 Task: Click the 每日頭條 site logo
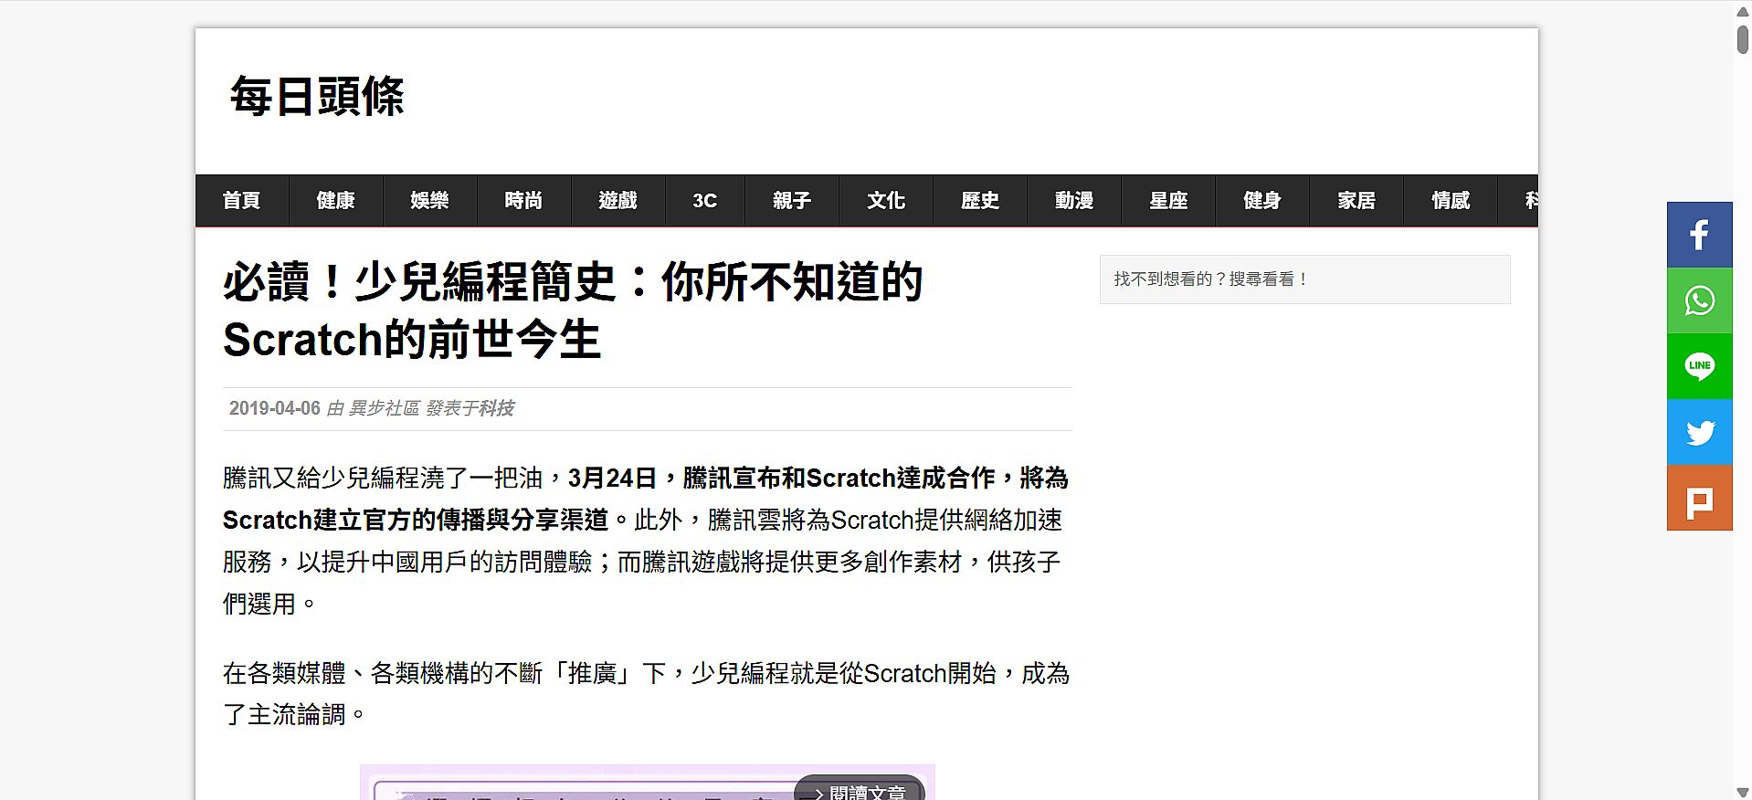(x=316, y=97)
